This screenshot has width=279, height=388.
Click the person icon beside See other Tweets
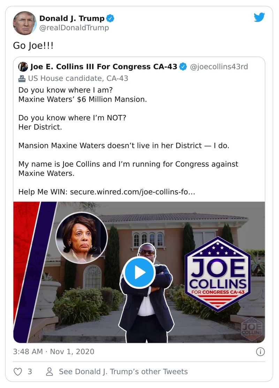point(50,371)
